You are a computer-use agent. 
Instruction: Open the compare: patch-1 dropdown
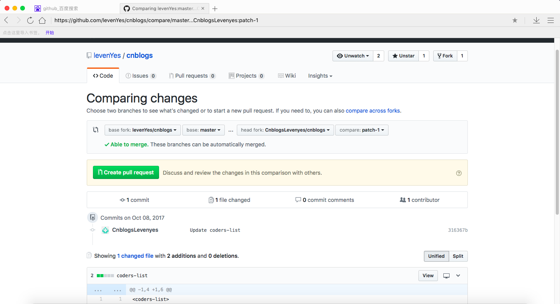pos(362,130)
